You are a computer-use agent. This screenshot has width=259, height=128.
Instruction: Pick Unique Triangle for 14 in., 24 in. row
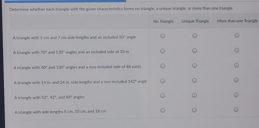pos(195,81)
